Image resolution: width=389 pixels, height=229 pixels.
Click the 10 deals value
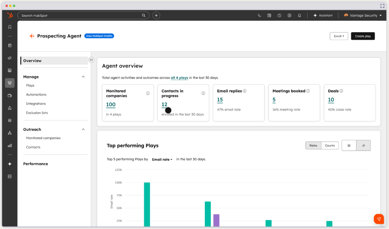pyautogui.click(x=331, y=100)
